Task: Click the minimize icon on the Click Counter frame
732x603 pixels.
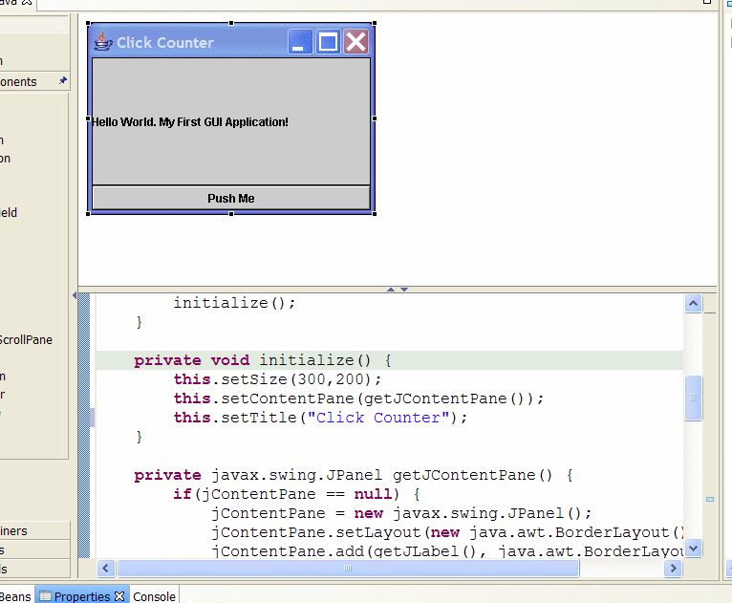Action: (300, 41)
